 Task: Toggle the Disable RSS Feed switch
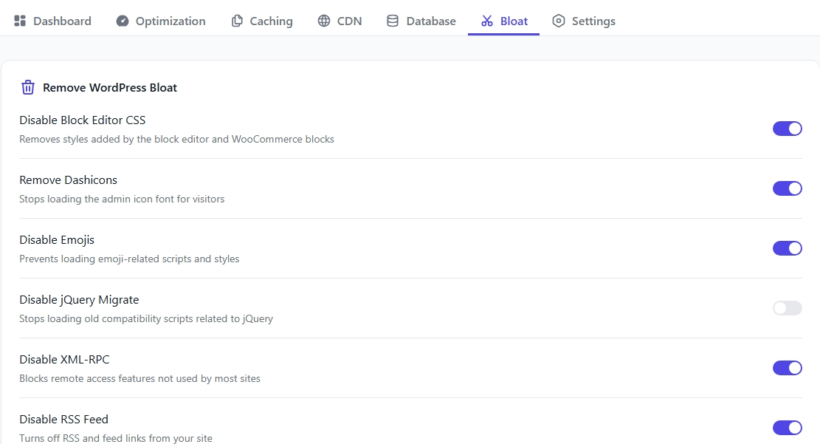coord(787,428)
